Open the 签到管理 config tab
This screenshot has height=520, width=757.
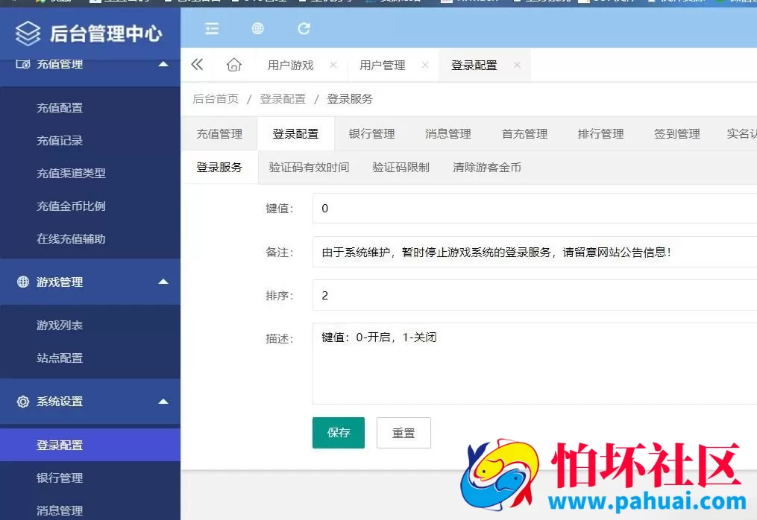[x=677, y=133]
